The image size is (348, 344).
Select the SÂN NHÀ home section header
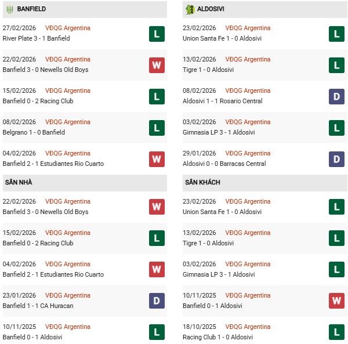point(19,182)
